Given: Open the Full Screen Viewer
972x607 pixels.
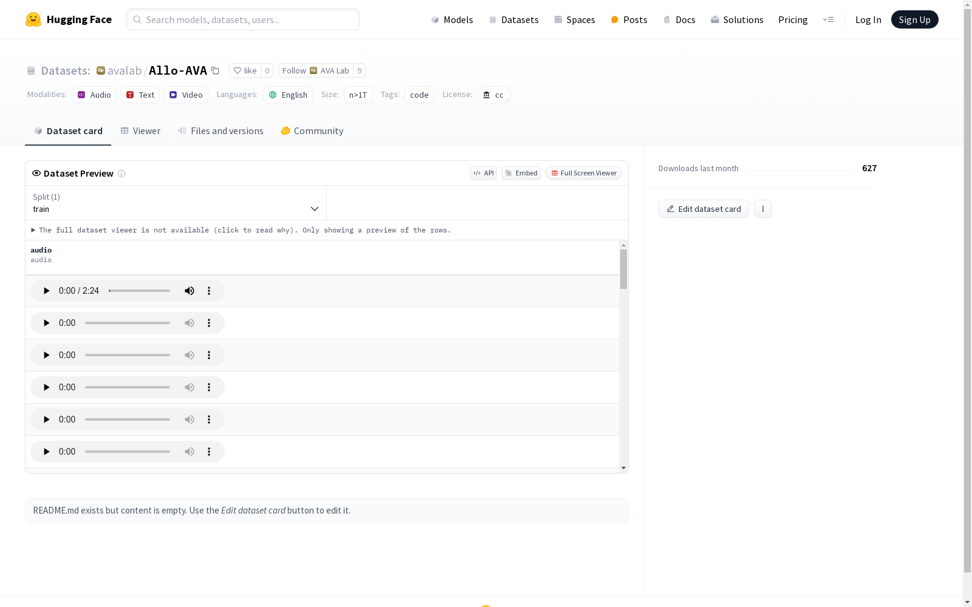Looking at the screenshot, I should pyautogui.click(x=584, y=173).
